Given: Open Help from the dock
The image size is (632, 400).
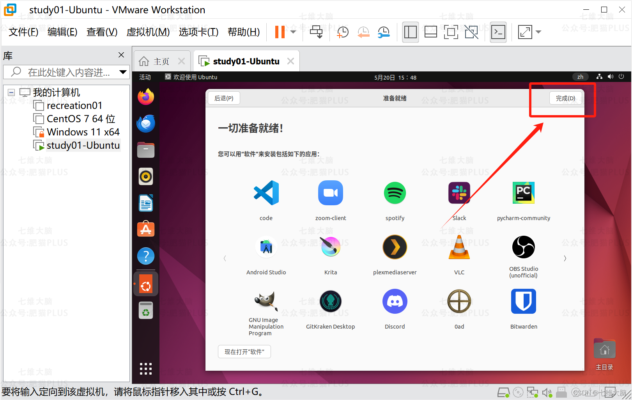Looking at the screenshot, I should pyautogui.click(x=146, y=256).
